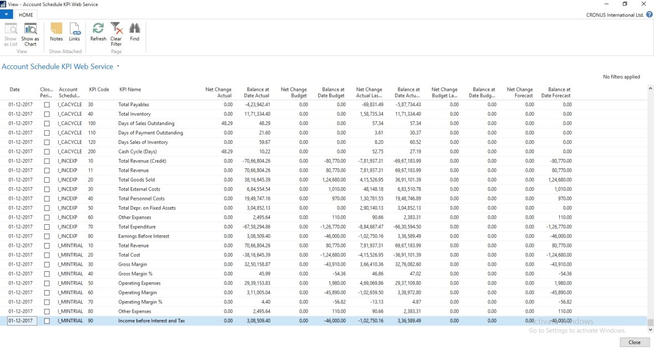The image size is (654, 351).
Task: Click CRONUS International Ltd. company name
Action: (x=615, y=14)
